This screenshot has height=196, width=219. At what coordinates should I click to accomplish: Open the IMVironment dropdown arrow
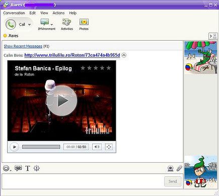[52, 25]
